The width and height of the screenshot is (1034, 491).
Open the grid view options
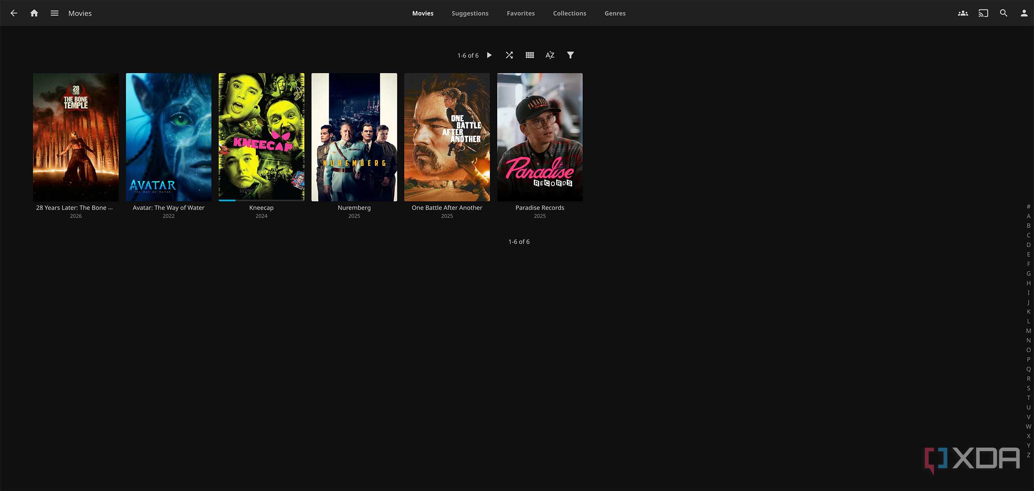pos(530,55)
